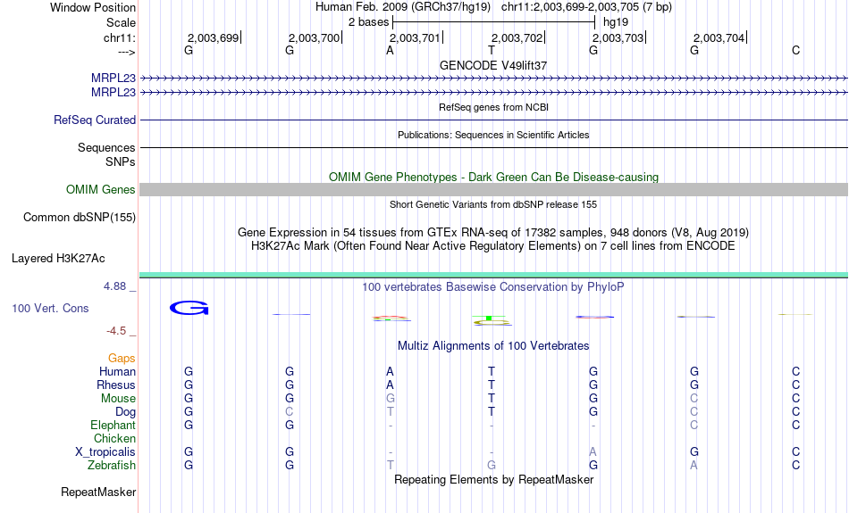Screen dimensions: 849x513
Task: Click the base A in the reference sequence row
Action: tap(390, 50)
